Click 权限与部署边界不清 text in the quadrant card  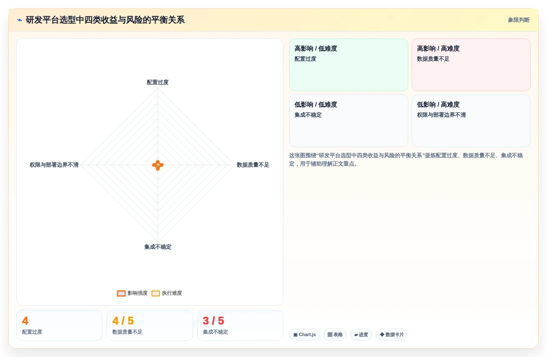click(x=441, y=115)
